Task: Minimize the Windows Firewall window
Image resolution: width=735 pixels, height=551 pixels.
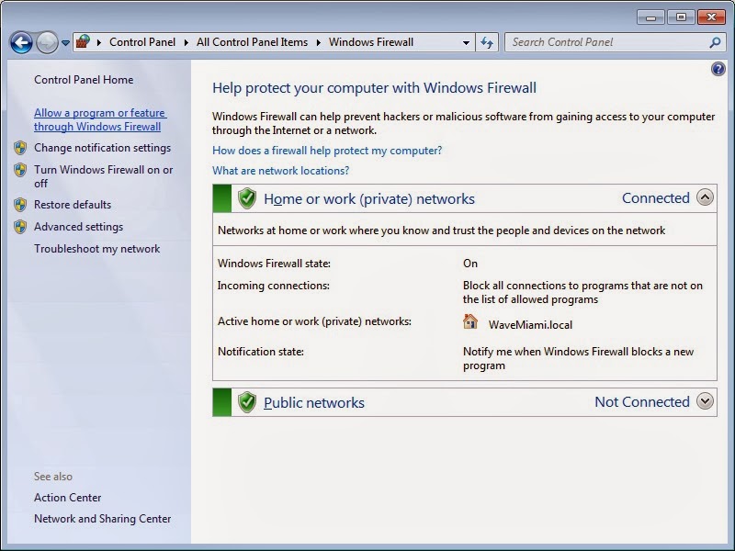Action: point(650,17)
